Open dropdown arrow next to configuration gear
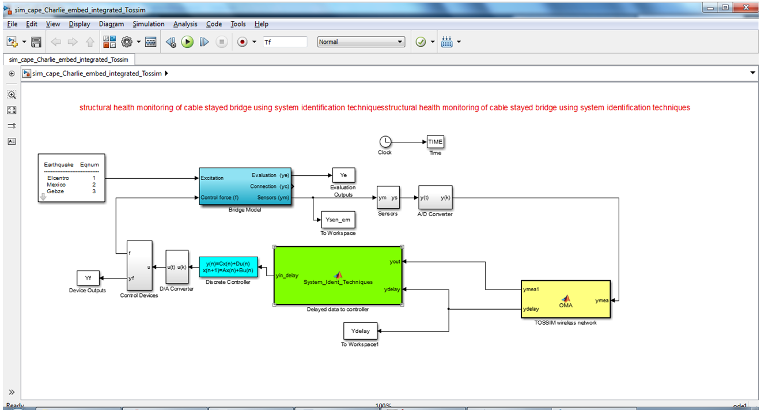Screen dimensions: 761x410 [x=138, y=42]
